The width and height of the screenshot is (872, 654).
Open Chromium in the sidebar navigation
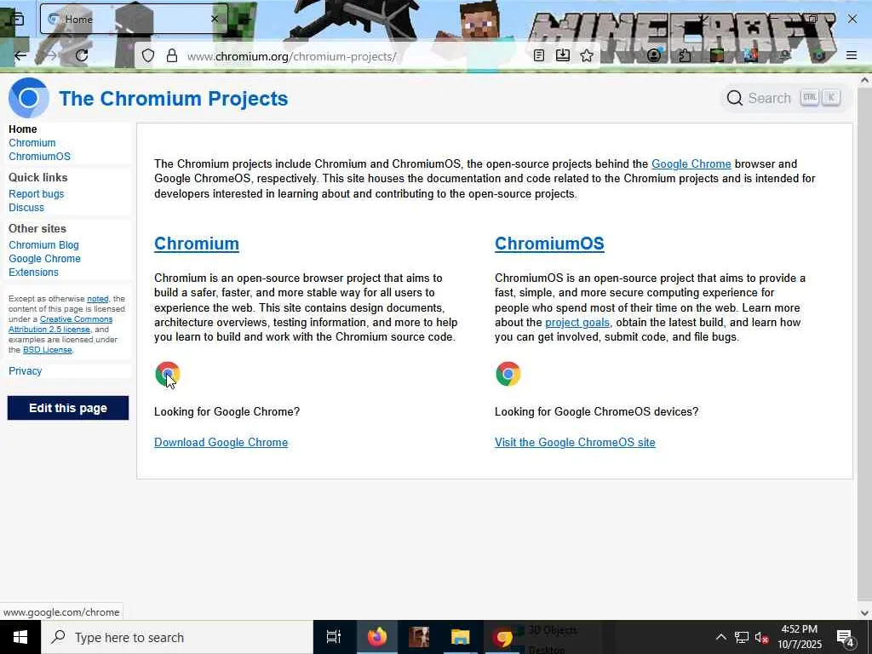click(x=32, y=143)
